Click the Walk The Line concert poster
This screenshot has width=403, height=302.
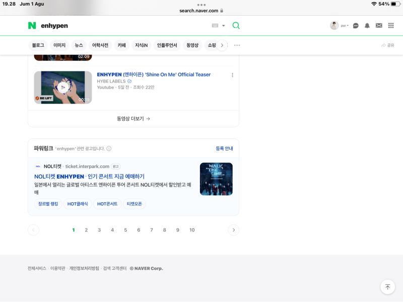tap(216, 179)
